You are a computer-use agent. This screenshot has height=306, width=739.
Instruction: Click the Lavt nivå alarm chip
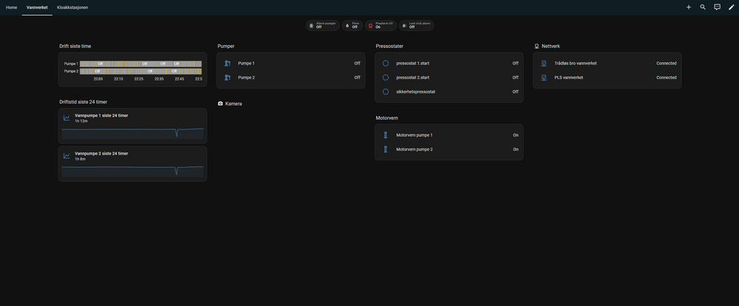coord(416,25)
